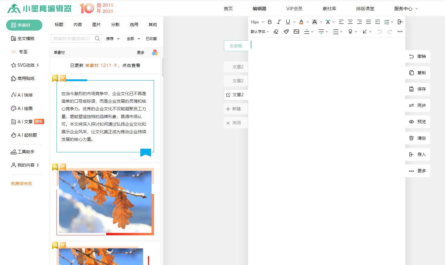Viewport: 445px width, 265px height.
Task: Open the 默认字体 font family dropdown
Action: click(260, 31)
